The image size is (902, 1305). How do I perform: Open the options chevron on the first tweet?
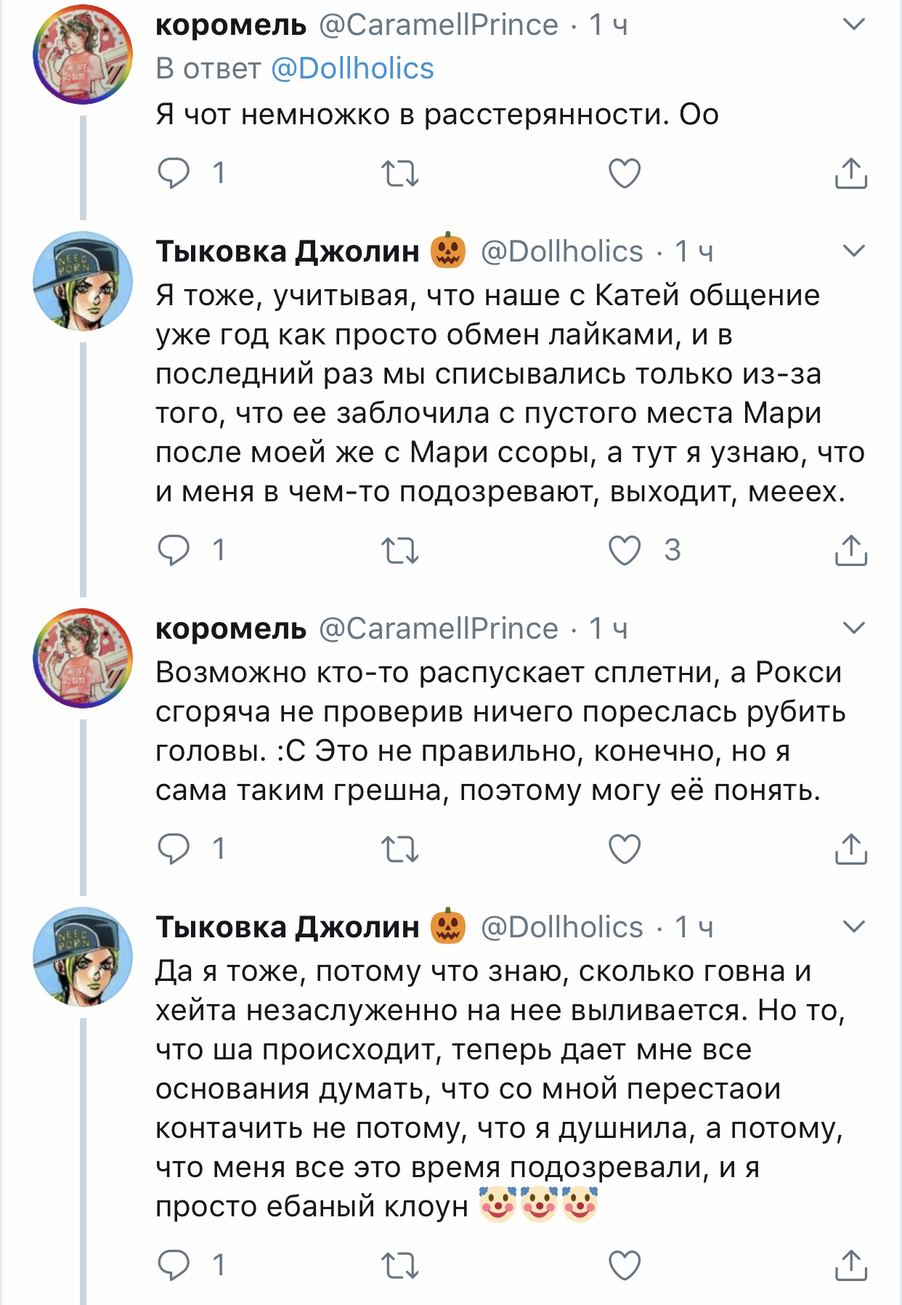click(853, 25)
